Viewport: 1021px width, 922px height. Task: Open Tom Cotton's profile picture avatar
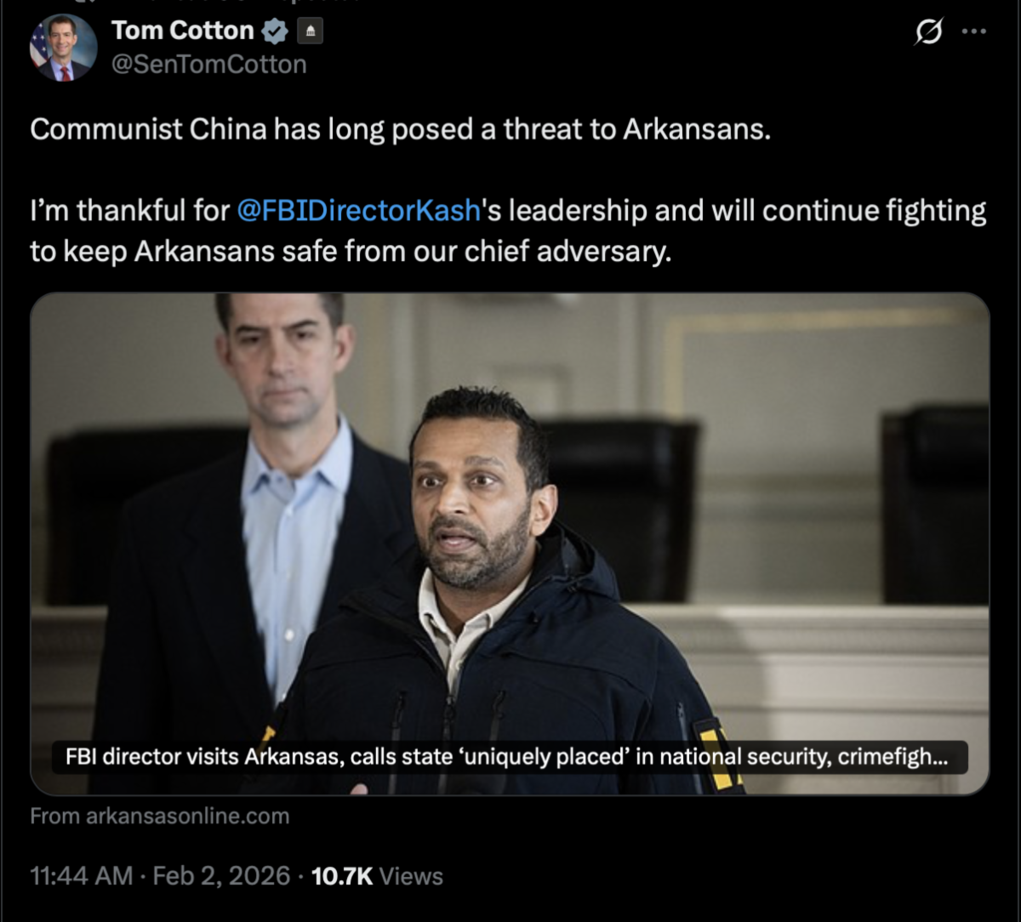(63, 48)
